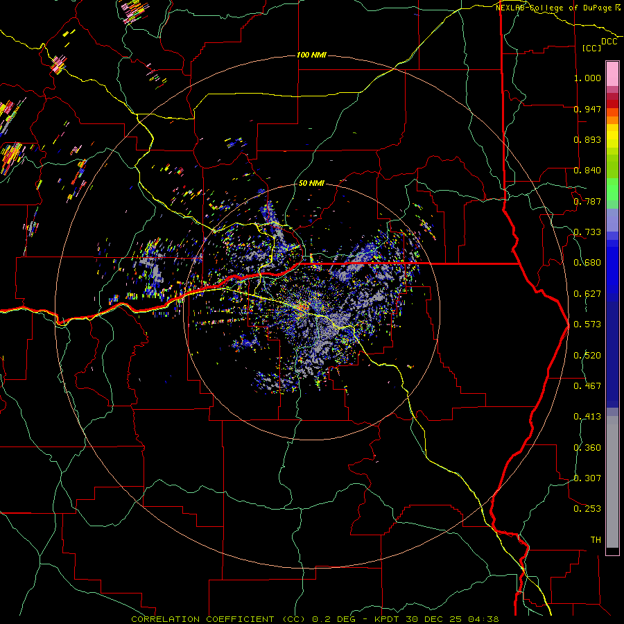
Task: Click the gray lower segment of color bar
Action: click(612, 482)
